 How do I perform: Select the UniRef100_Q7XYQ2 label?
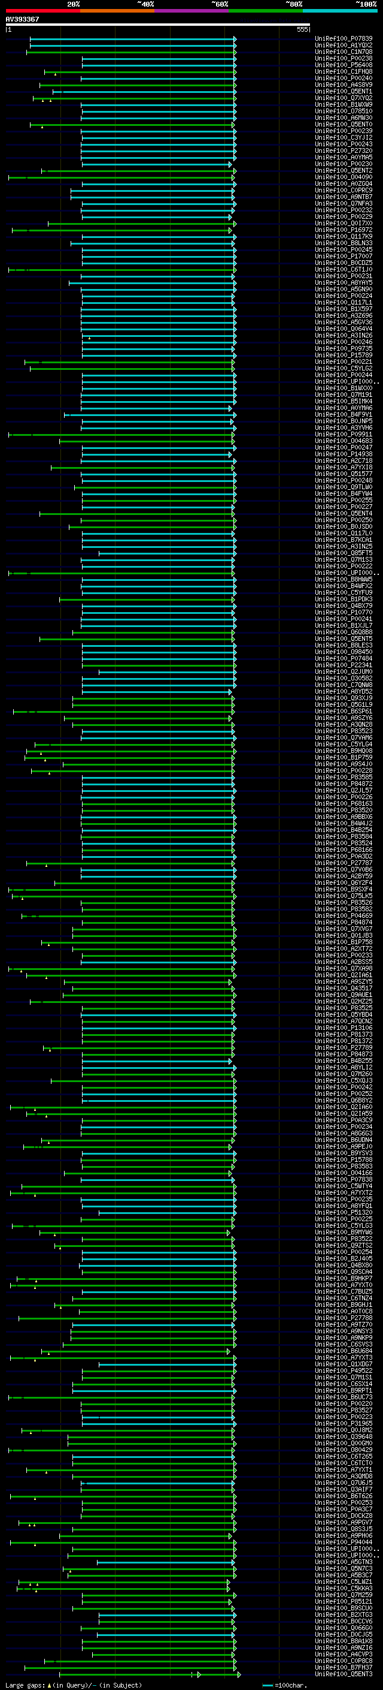[x=344, y=98]
